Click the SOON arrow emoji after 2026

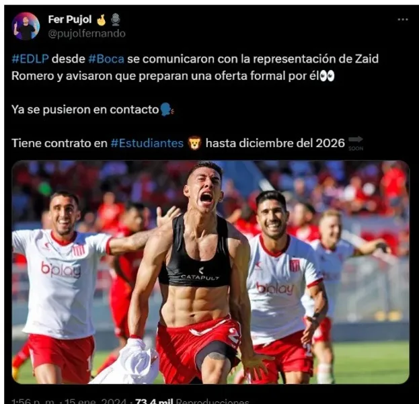point(356,143)
